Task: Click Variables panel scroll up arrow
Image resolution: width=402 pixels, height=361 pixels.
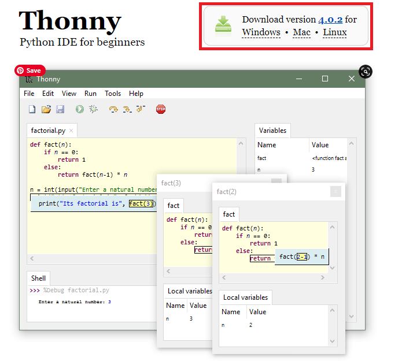Action: [352, 144]
